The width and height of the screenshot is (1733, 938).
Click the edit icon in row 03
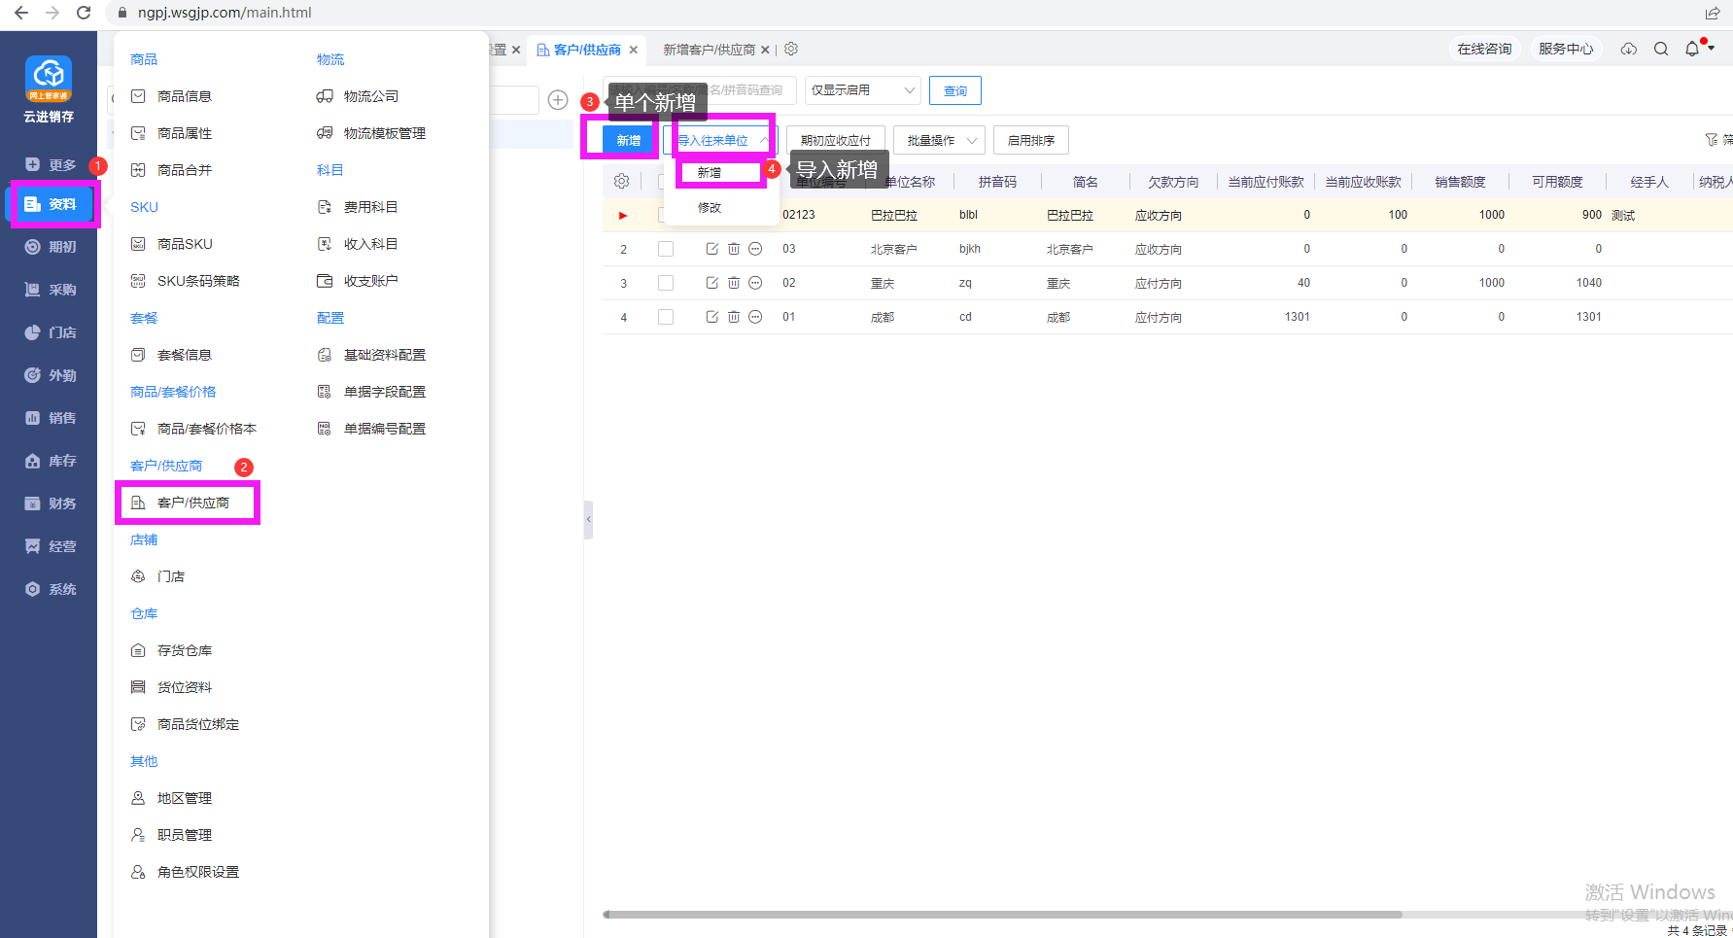click(x=711, y=249)
